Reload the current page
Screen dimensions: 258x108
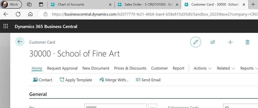pos(18,14)
